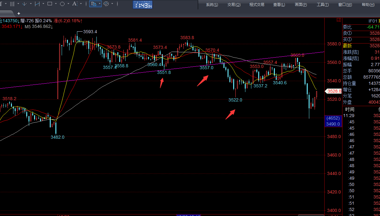Open the color palette tool

coord(106,4)
